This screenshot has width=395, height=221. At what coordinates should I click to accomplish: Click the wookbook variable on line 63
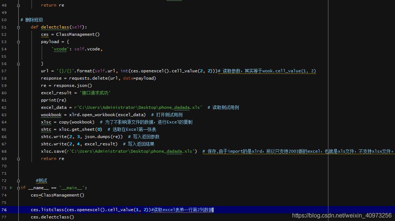(51, 114)
